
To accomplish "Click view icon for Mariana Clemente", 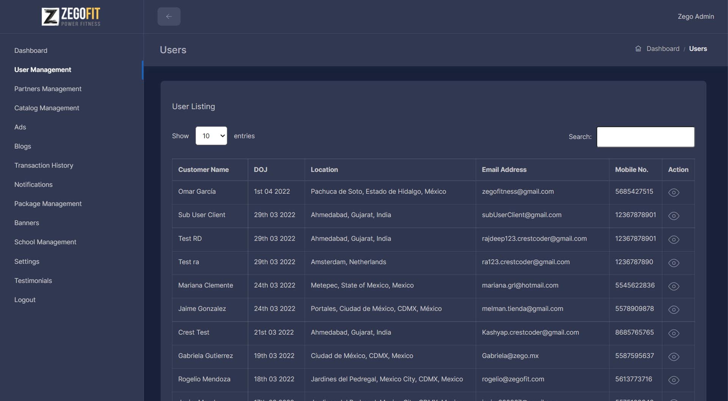I will (x=673, y=286).
